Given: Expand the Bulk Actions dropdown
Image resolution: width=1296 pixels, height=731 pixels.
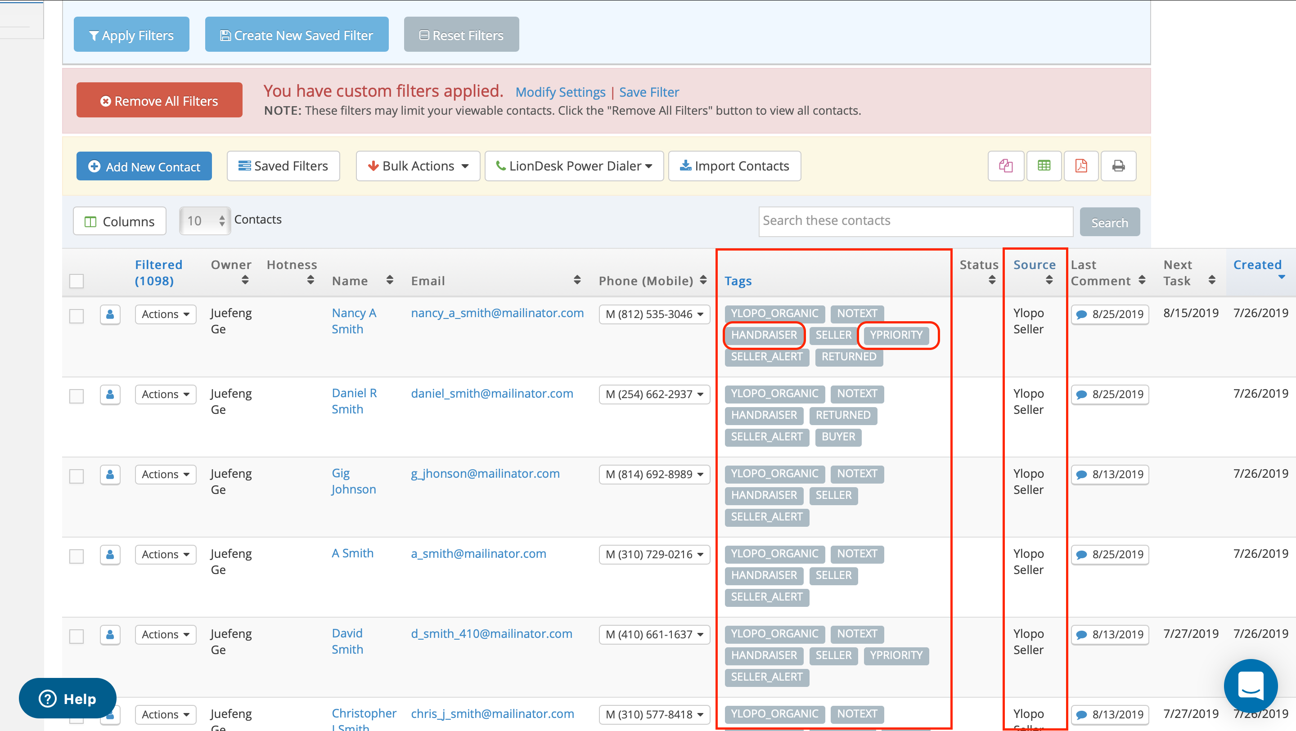Looking at the screenshot, I should [x=418, y=166].
